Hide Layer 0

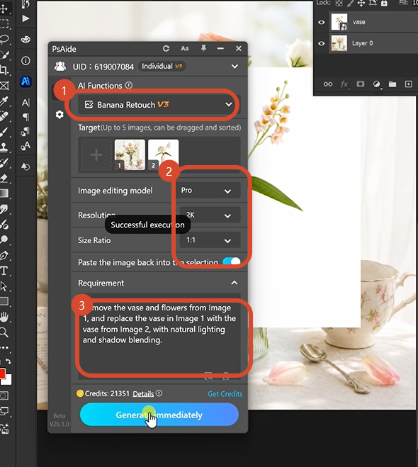pos(322,43)
